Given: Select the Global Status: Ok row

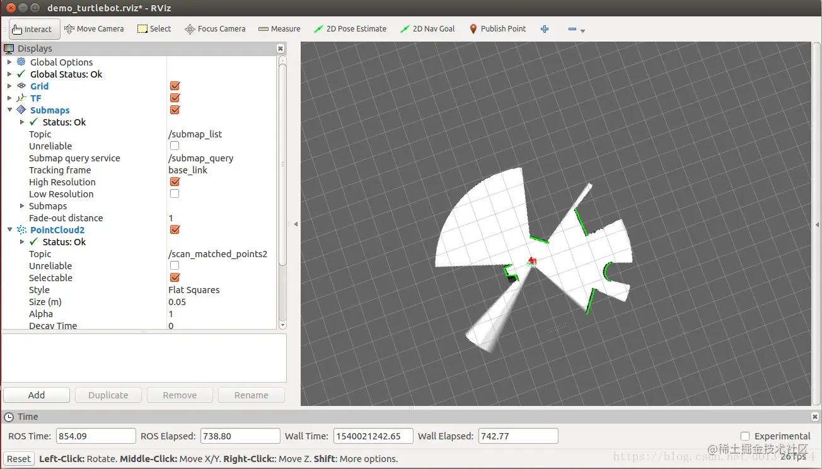Looking at the screenshot, I should [x=66, y=74].
